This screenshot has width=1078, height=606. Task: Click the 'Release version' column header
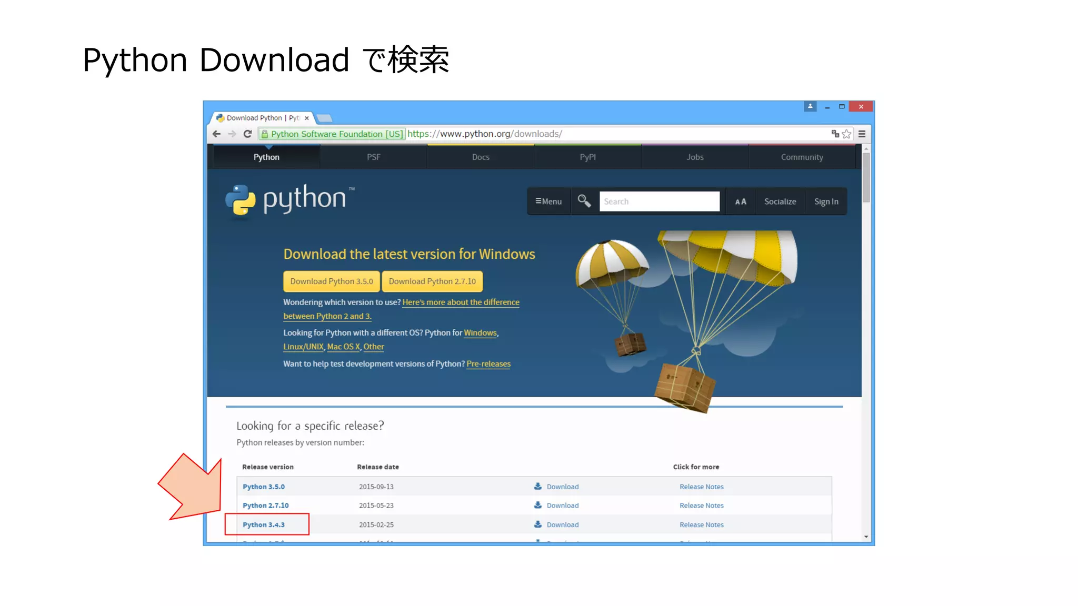(x=268, y=467)
